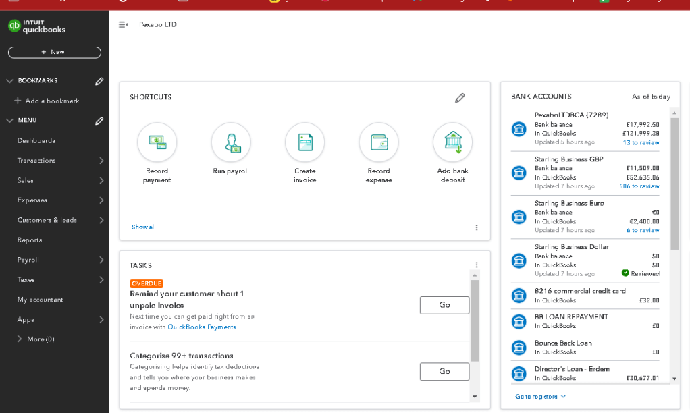Collapse the sidebar with the hamburger icon
The width and height of the screenshot is (690, 413).
pos(123,24)
